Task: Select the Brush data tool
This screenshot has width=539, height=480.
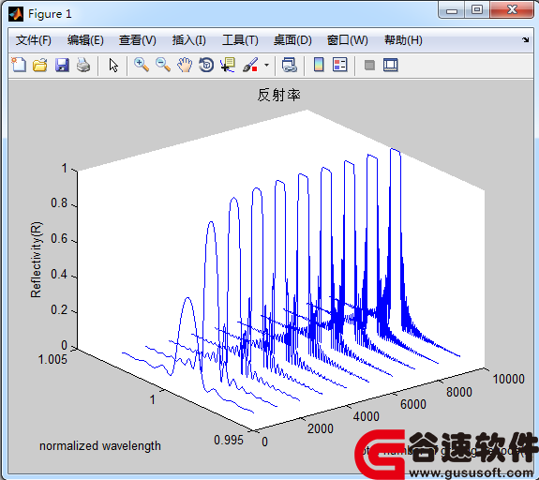Action: tap(250, 65)
